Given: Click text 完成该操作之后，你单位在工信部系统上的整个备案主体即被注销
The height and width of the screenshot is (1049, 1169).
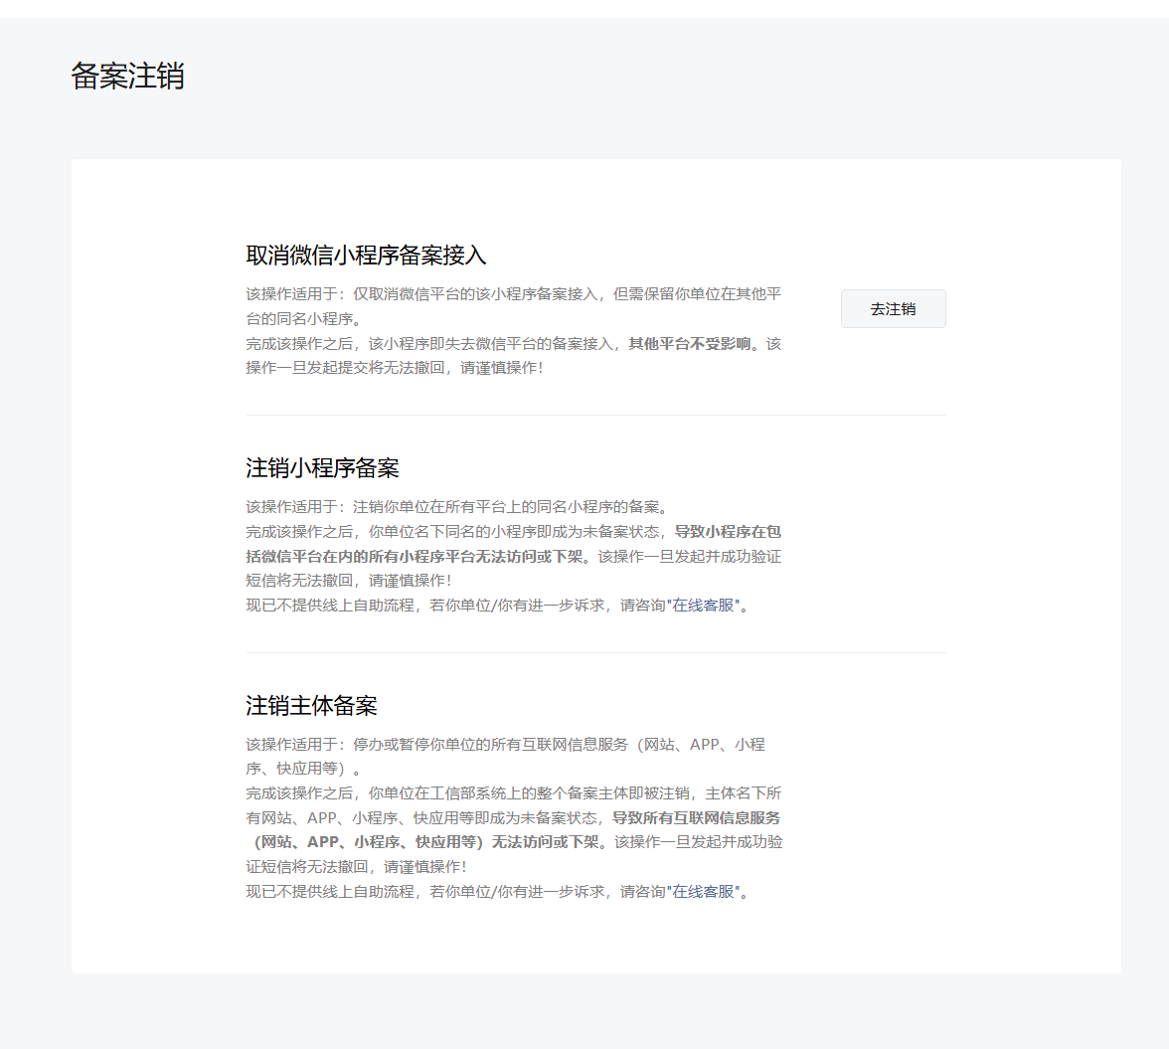Looking at the screenshot, I should [x=467, y=793].
